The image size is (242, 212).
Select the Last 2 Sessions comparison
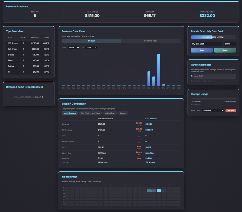70,113
